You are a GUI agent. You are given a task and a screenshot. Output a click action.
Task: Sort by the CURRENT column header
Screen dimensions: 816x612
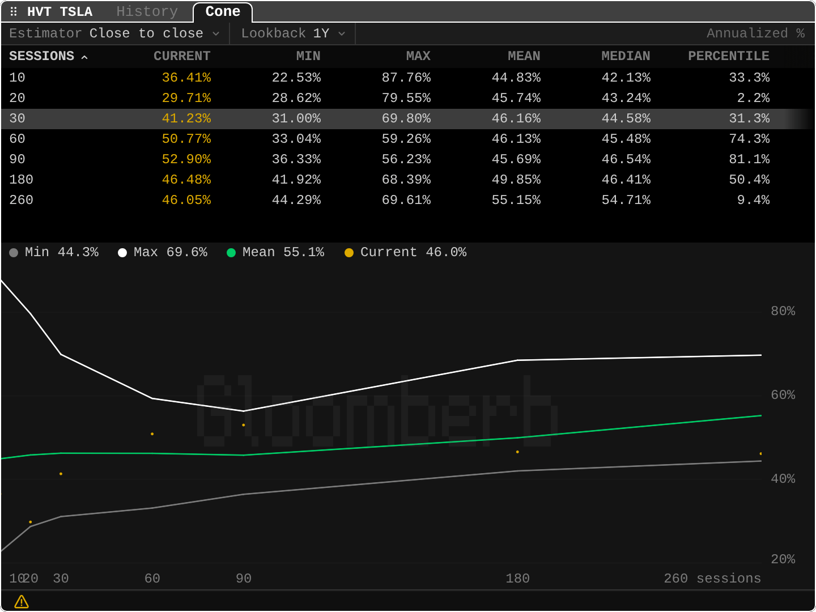pos(182,56)
